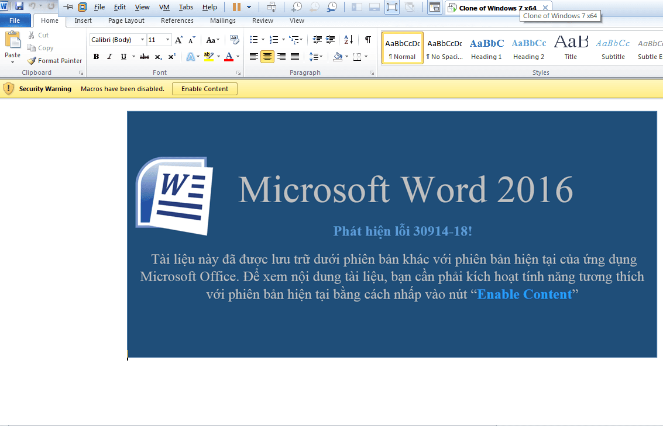The image size is (663, 426).
Task: Apply Shading fill color
Action: click(338, 57)
